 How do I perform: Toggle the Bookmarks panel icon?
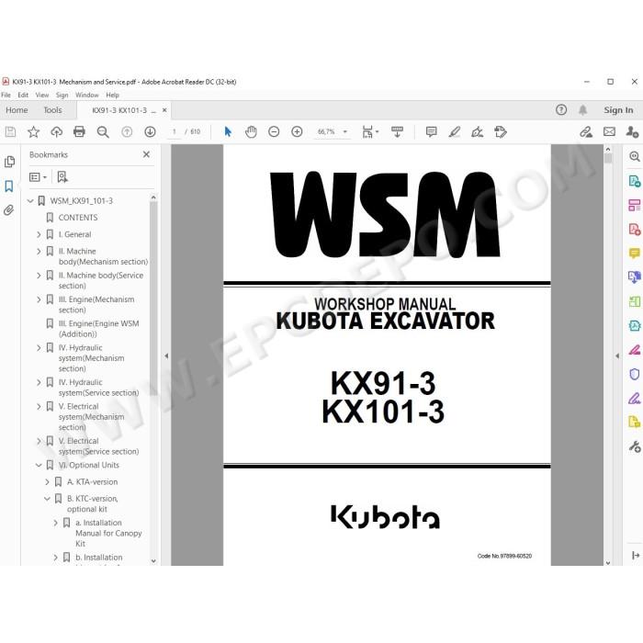(9, 186)
